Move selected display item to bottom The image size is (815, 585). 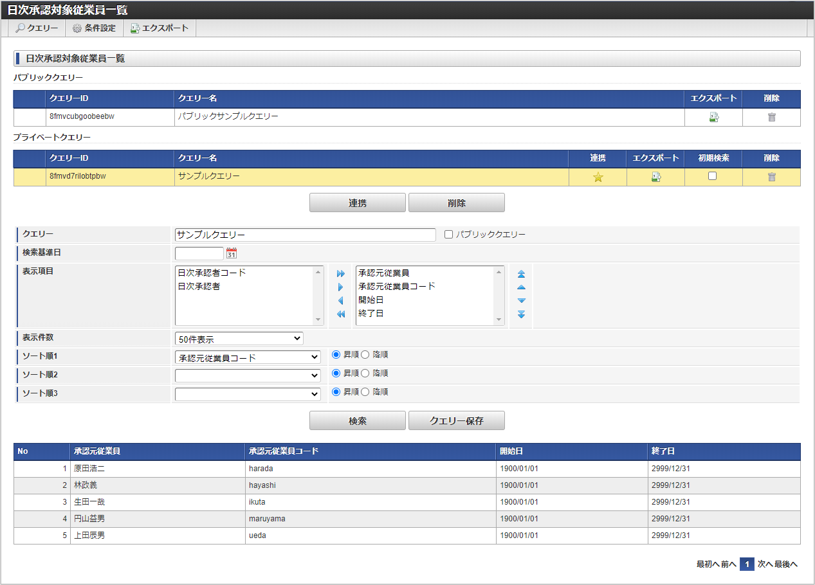pyautogui.click(x=521, y=314)
